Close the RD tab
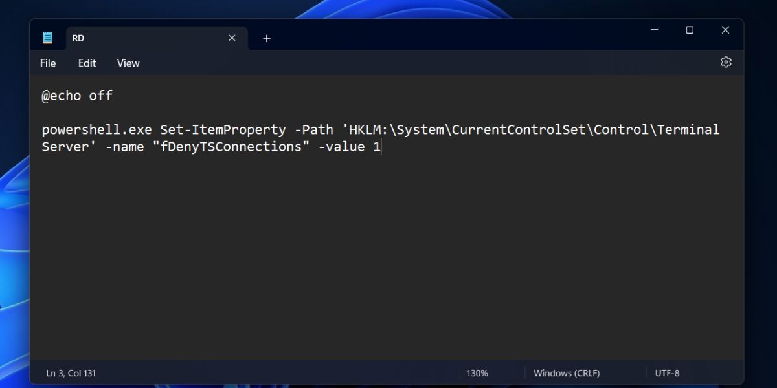 232,38
